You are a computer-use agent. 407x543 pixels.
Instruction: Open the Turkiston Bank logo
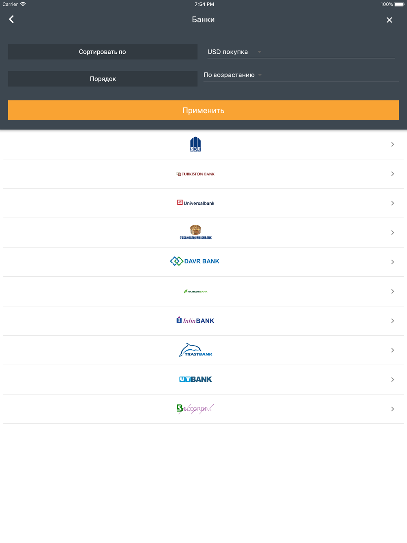195,174
